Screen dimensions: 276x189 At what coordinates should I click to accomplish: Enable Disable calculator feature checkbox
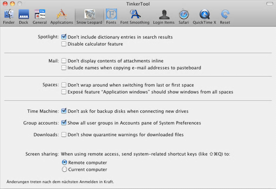[64, 44]
